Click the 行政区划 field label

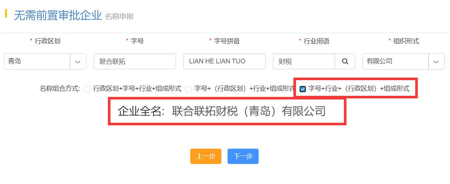pos(48,41)
